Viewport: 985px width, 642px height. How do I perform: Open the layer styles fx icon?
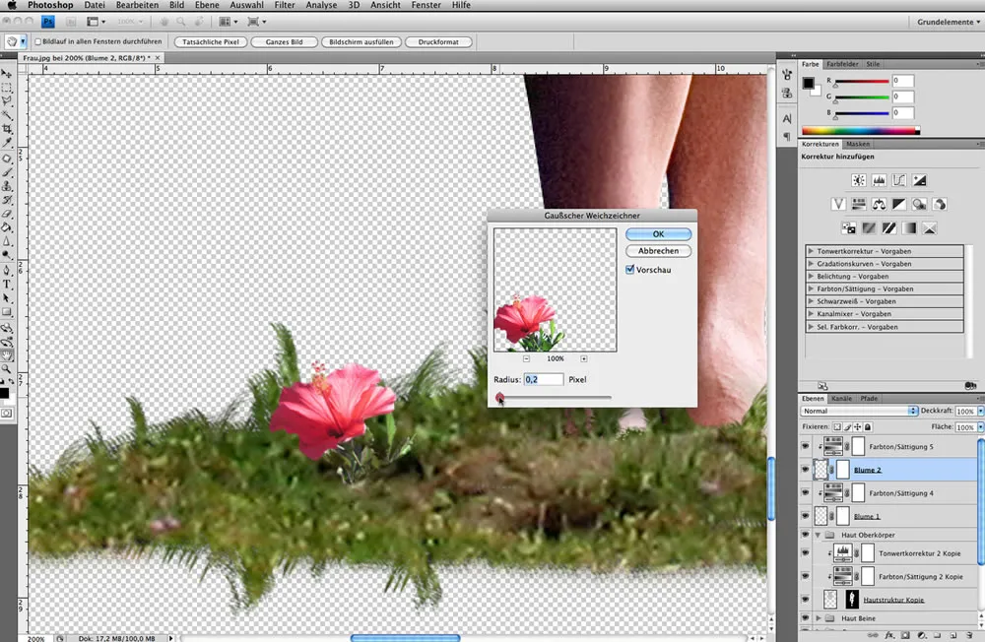889,635
